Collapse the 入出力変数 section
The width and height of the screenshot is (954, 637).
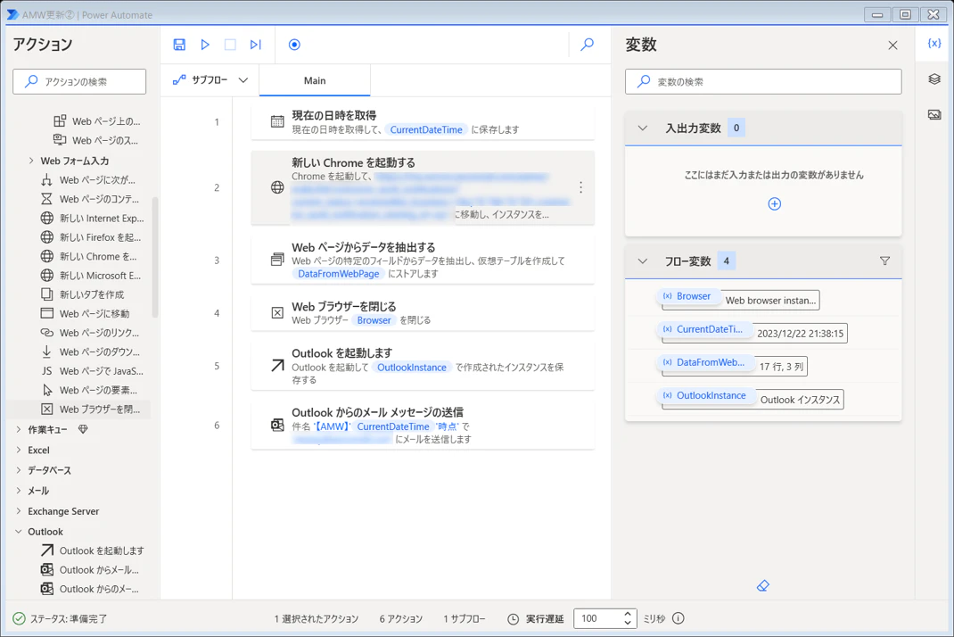pyautogui.click(x=643, y=128)
